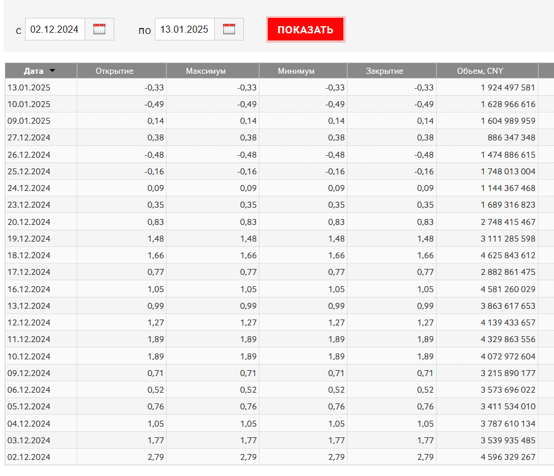Click volume value 1 689 316 823
The height and width of the screenshot is (476, 554).
(x=508, y=205)
